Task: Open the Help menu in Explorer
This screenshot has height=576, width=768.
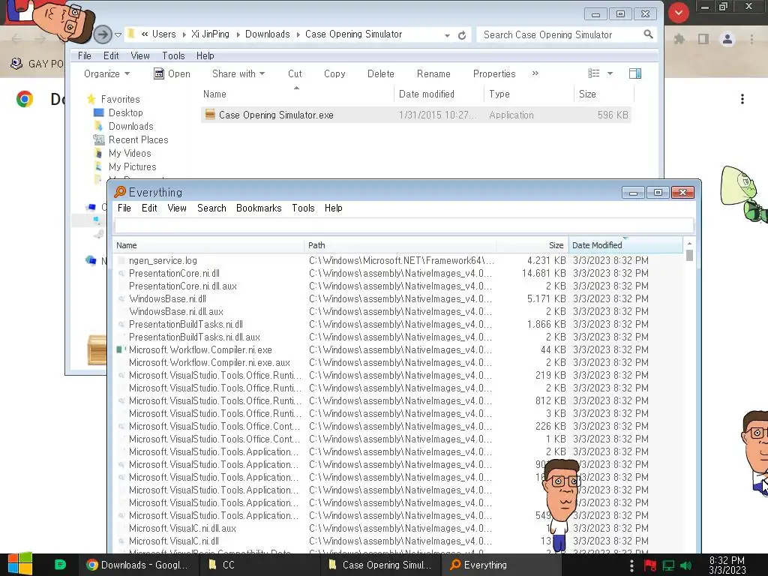Action: click(x=205, y=55)
